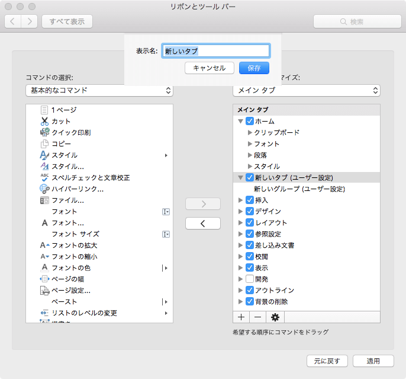Image resolution: width=406 pixels, height=379 pixels.
Task: Open the メイン タブ customization dropdown
Action: coord(307,91)
